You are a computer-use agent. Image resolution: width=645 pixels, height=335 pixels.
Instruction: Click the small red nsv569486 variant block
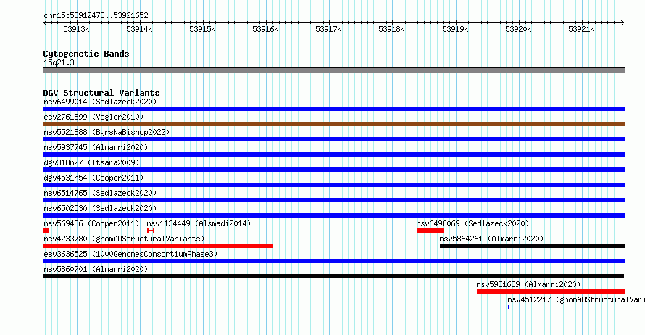tap(46, 231)
